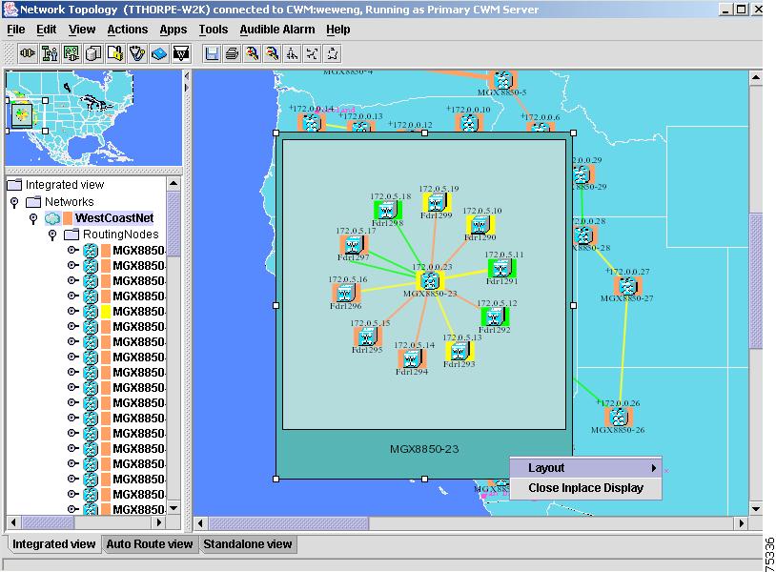The image size is (776, 572).
Task: Open the File menu
Action: 16,30
